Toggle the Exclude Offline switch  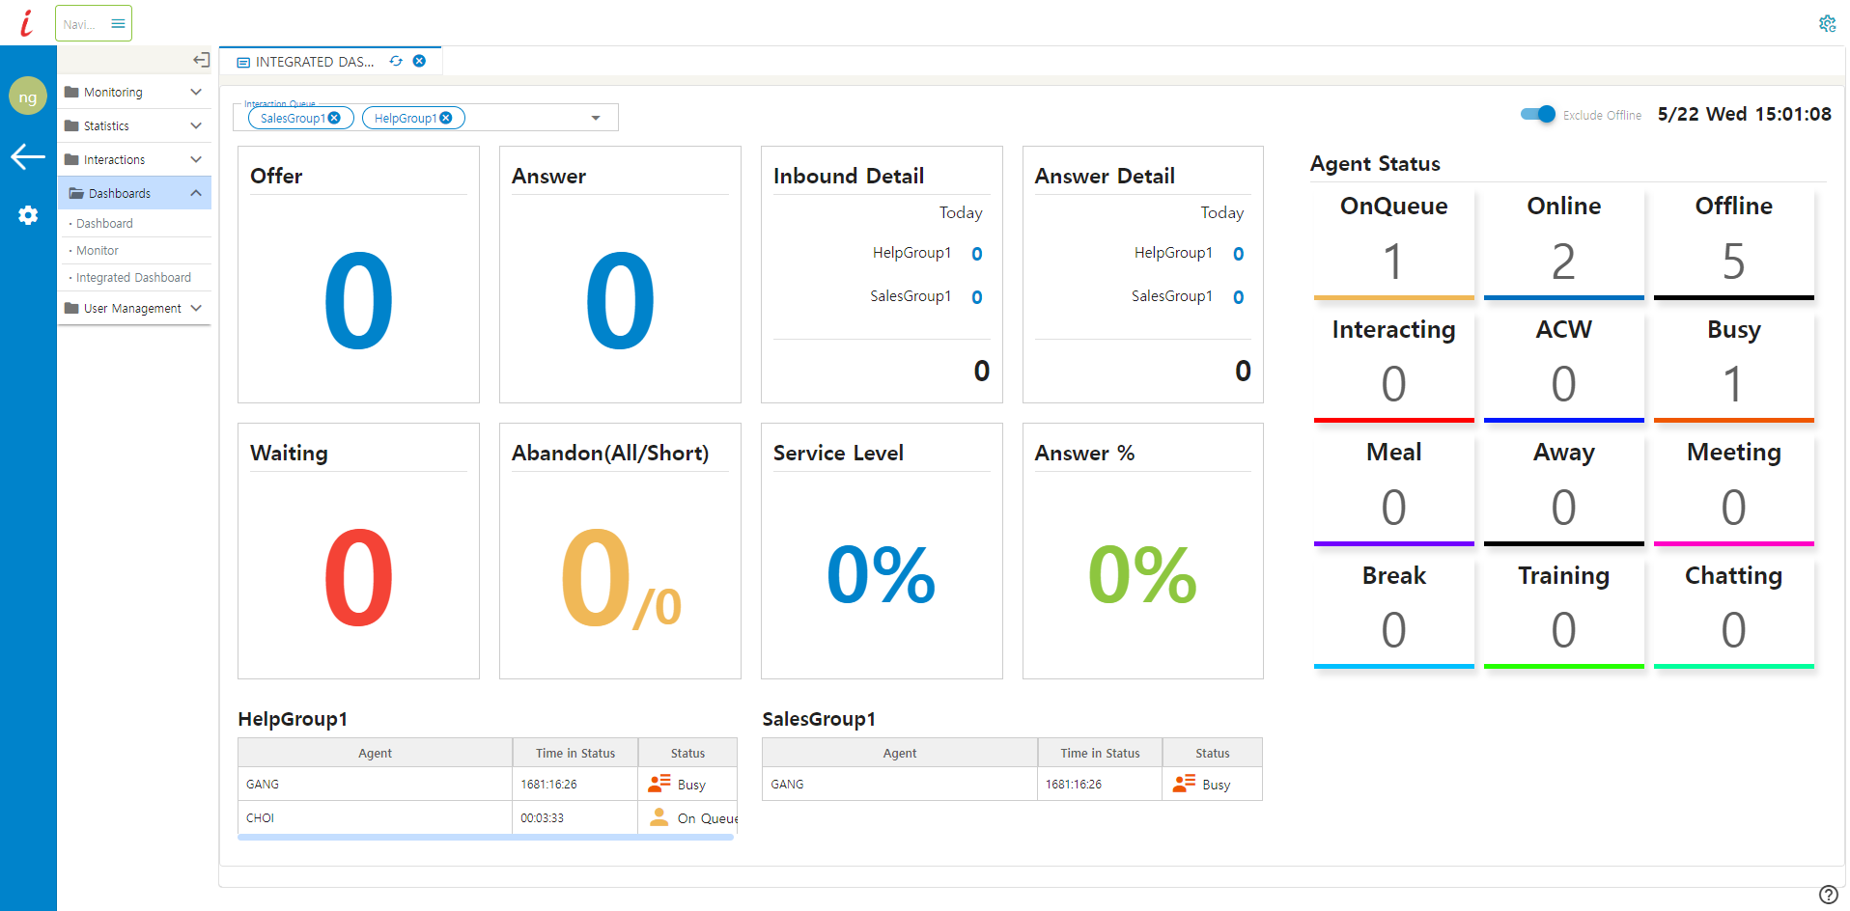(x=1538, y=114)
